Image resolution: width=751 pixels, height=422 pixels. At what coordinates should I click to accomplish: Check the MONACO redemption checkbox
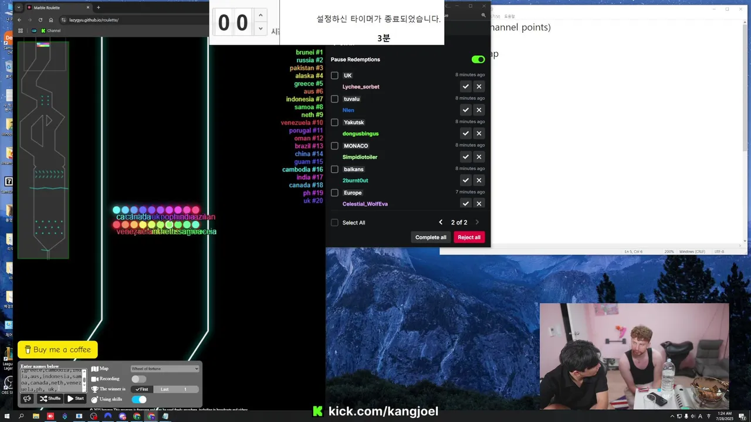(x=334, y=146)
